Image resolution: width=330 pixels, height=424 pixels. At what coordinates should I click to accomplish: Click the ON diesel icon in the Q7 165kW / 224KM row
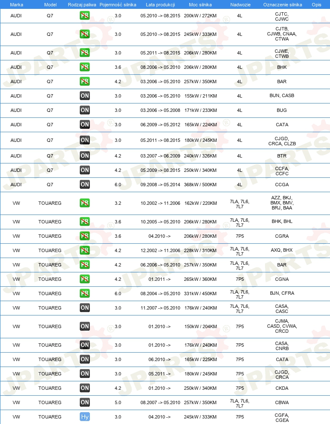coord(84,125)
